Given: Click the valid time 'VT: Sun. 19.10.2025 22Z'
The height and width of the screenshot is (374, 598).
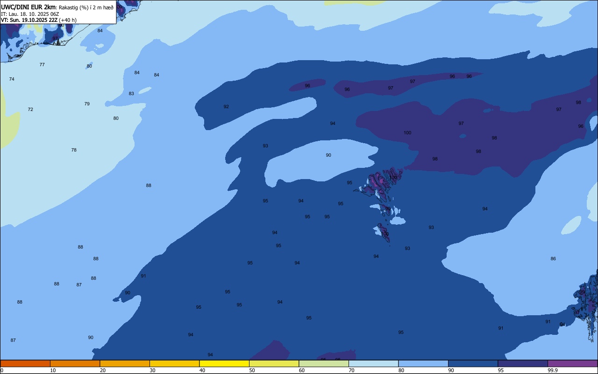Looking at the screenshot, I should point(29,20).
